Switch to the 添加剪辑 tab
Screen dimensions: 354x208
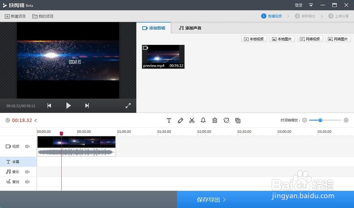click(154, 28)
